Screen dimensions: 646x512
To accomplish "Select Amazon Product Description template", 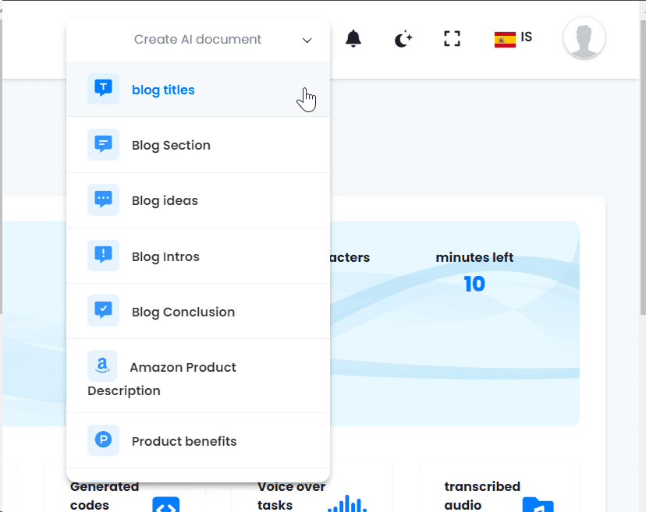I will [x=183, y=367].
